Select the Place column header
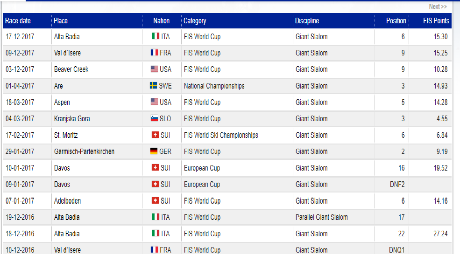Viewport: 460px width, 254px height. (60, 21)
